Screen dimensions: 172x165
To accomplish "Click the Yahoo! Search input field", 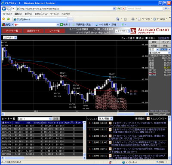I will (145, 9).
